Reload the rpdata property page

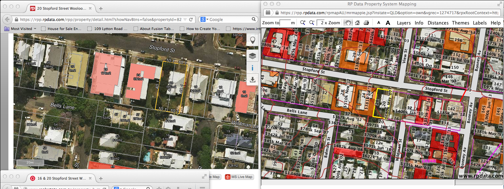coord(191,19)
